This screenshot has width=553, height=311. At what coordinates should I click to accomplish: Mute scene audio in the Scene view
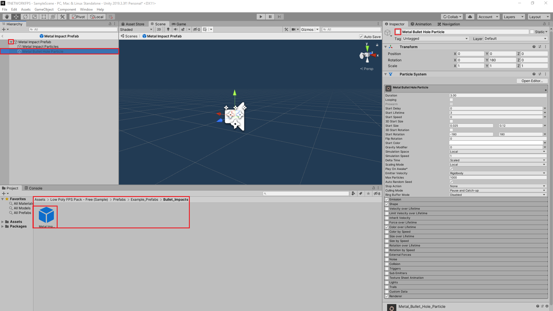tap(176, 29)
